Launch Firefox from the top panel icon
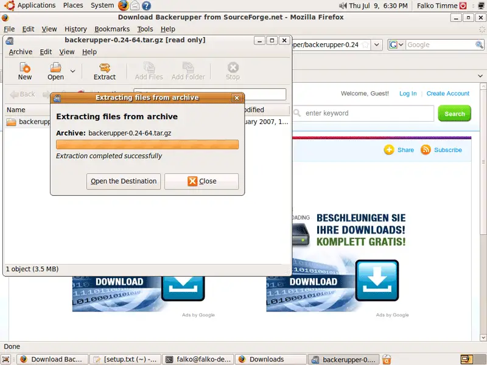This screenshot has height=365, width=487. pyautogui.click(x=124, y=5)
